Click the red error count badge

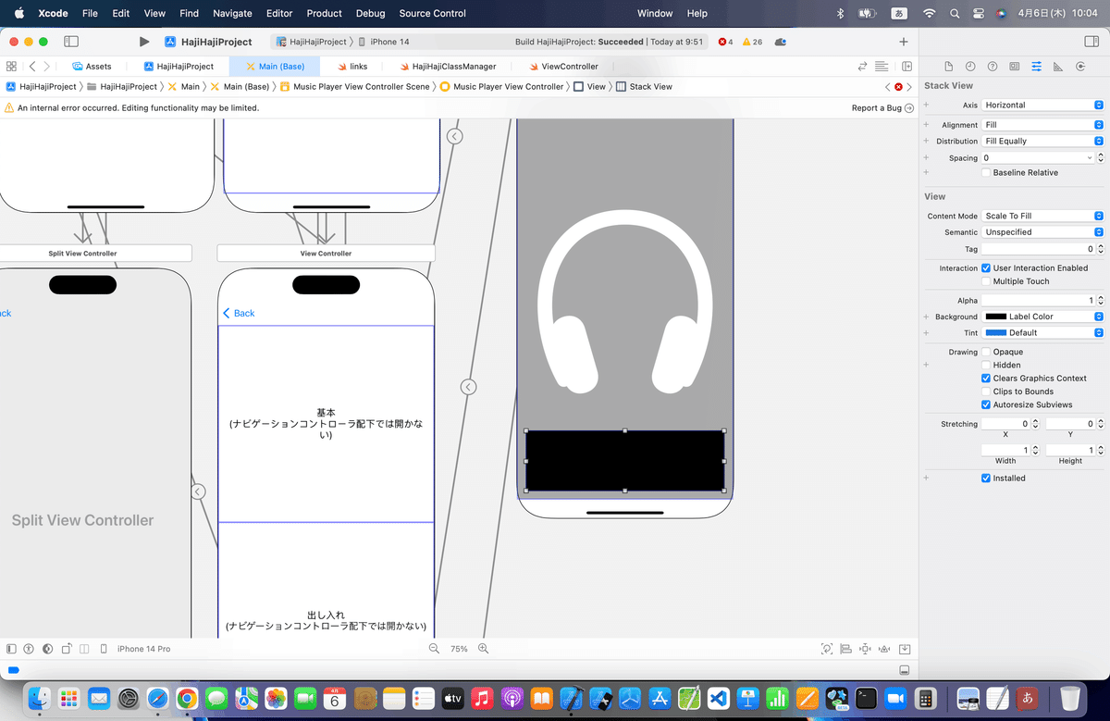coord(725,42)
